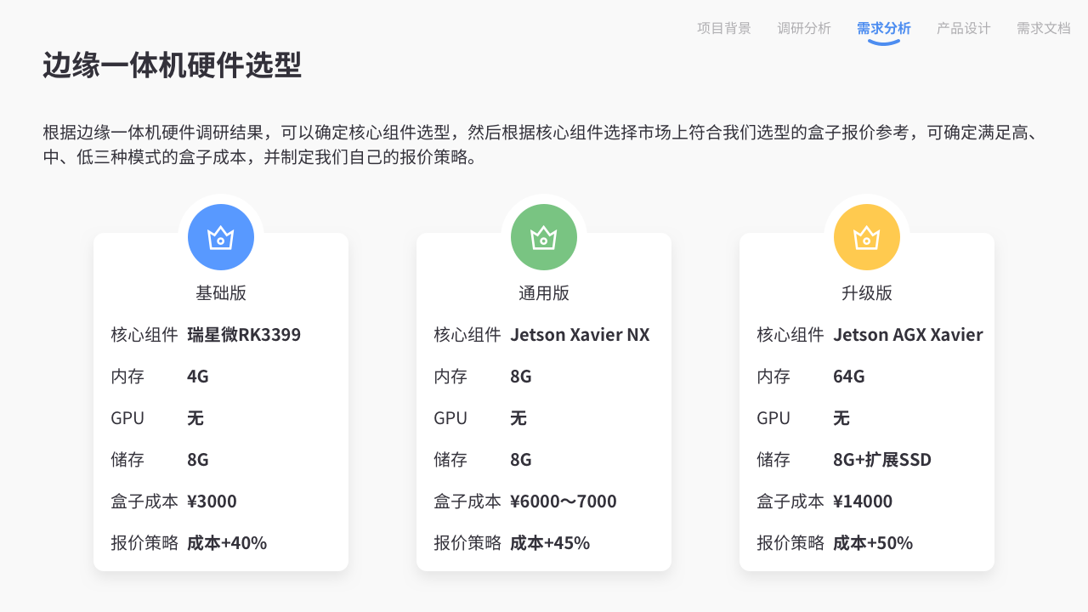Click the 成本+40% pricing strategy

pyautogui.click(x=227, y=543)
